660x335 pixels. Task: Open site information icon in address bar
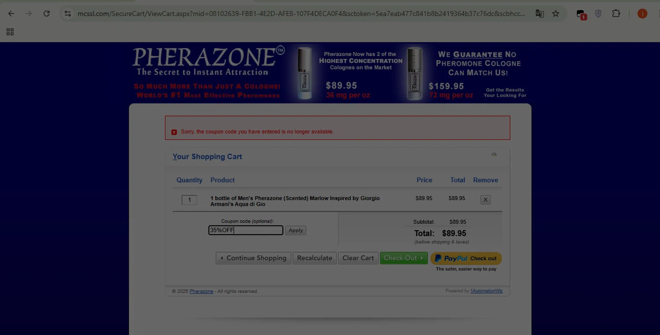coord(67,14)
